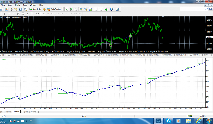Open the Help menu
This screenshot has height=124, width=213.
pyautogui.click(x=41, y=5)
